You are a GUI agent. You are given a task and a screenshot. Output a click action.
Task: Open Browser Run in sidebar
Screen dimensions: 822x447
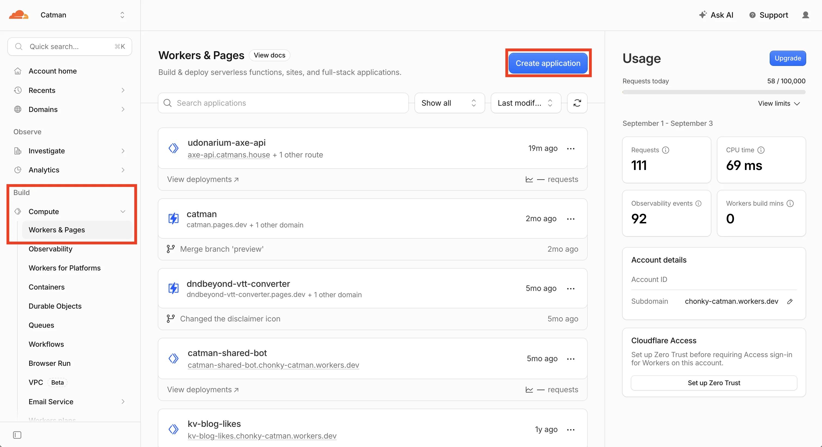(x=50, y=363)
